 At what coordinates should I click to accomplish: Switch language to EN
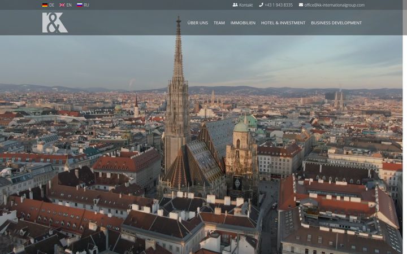tap(69, 5)
